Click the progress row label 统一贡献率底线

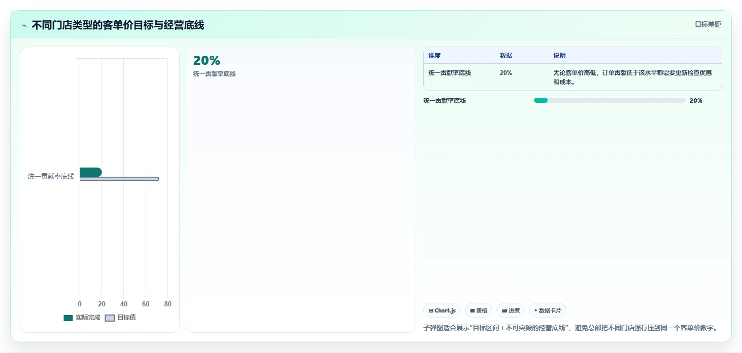[x=445, y=101]
